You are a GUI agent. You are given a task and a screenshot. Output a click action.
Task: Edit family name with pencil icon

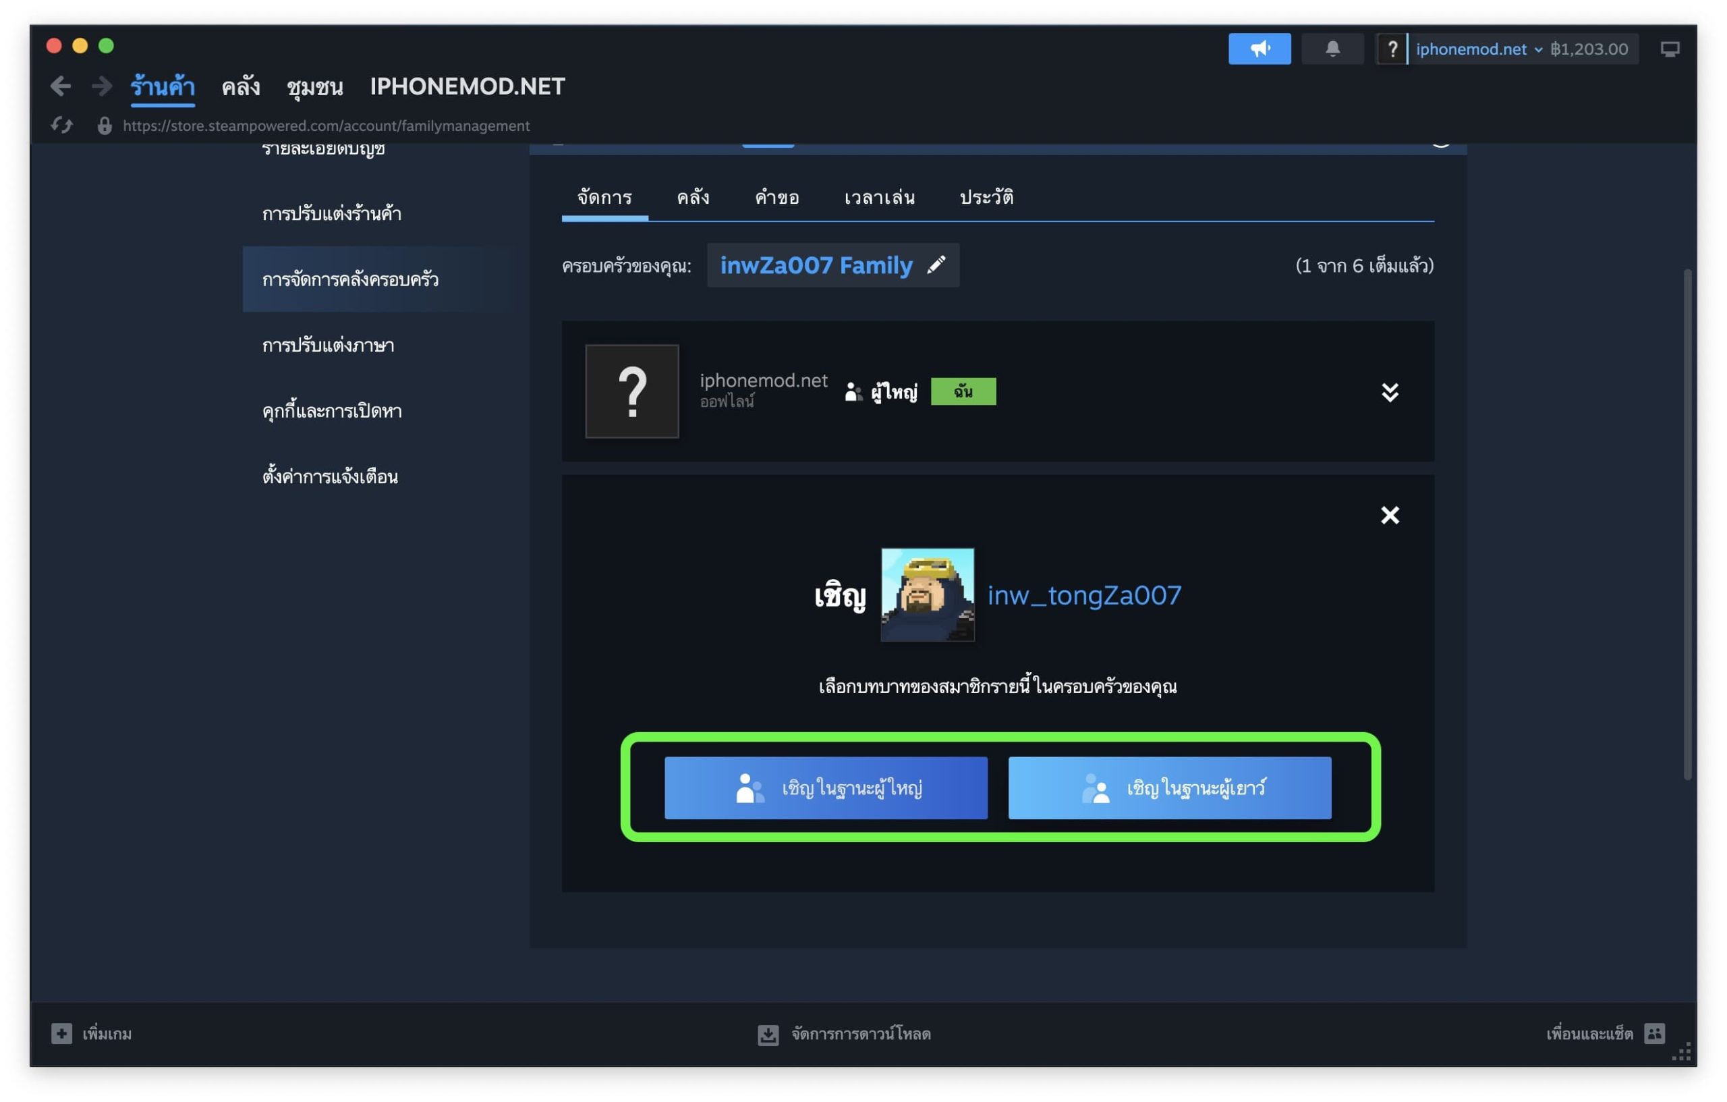tap(935, 265)
